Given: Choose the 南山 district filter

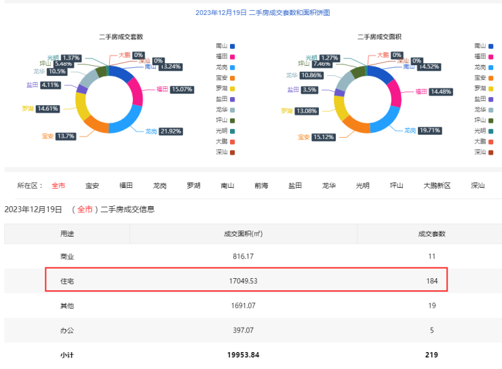Looking at the screenshot, I should 227,185.
